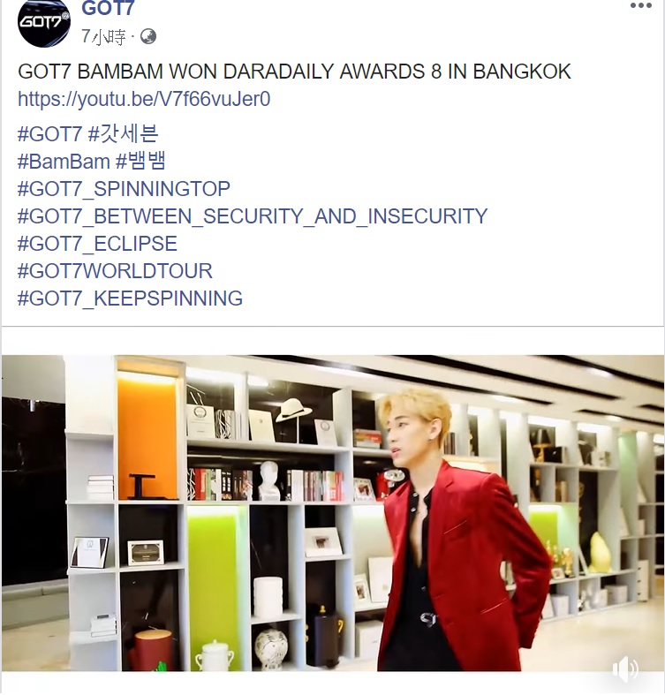Open the #GOT7_SPINNINGTOP hashtag
Screen dimensions: 665x695
[124, 189]
